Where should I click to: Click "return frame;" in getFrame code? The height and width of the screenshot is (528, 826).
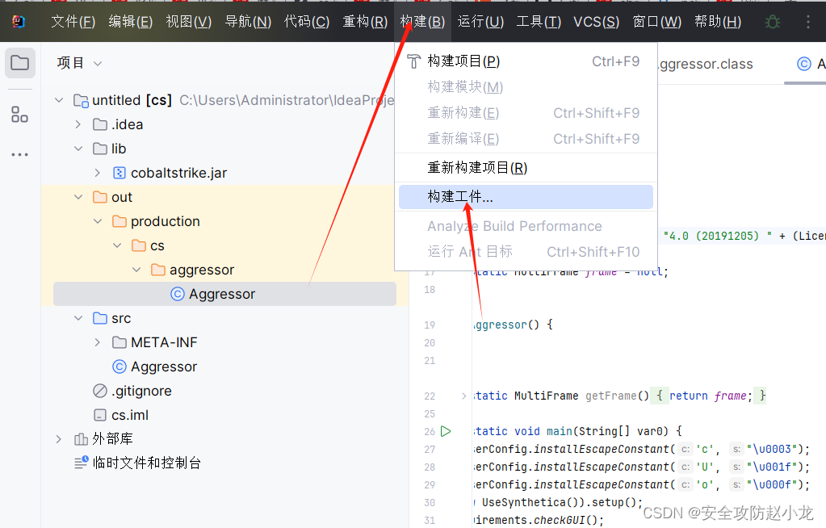tap(711, 396)
